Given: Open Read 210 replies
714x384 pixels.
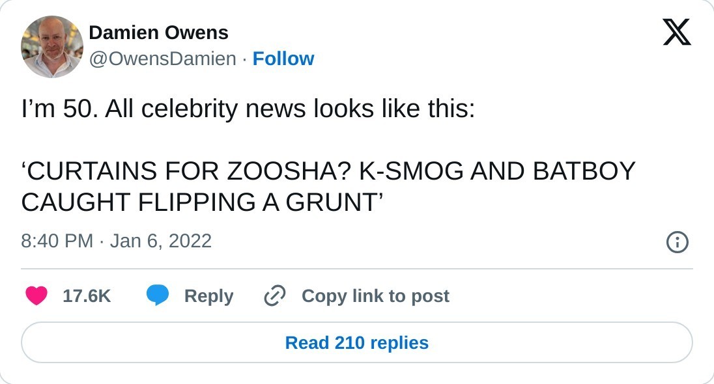Looking at the screenshot, I should [357, 343].
